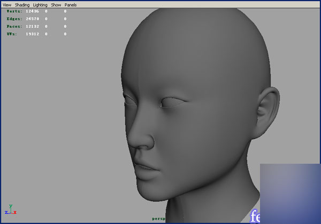Viewport: 321px width, 224px height.
Task: Open the Shading menu
Action: 22,5
